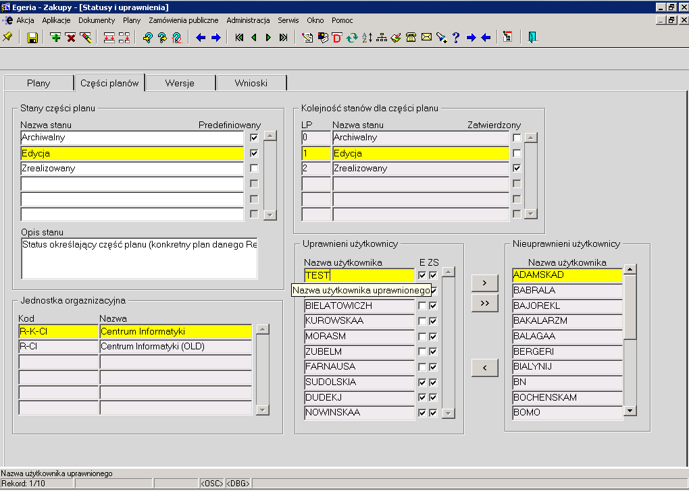This screenshot has height=491, width=689.
Task: Open the Akcja menu
Action: coord(25,20)
